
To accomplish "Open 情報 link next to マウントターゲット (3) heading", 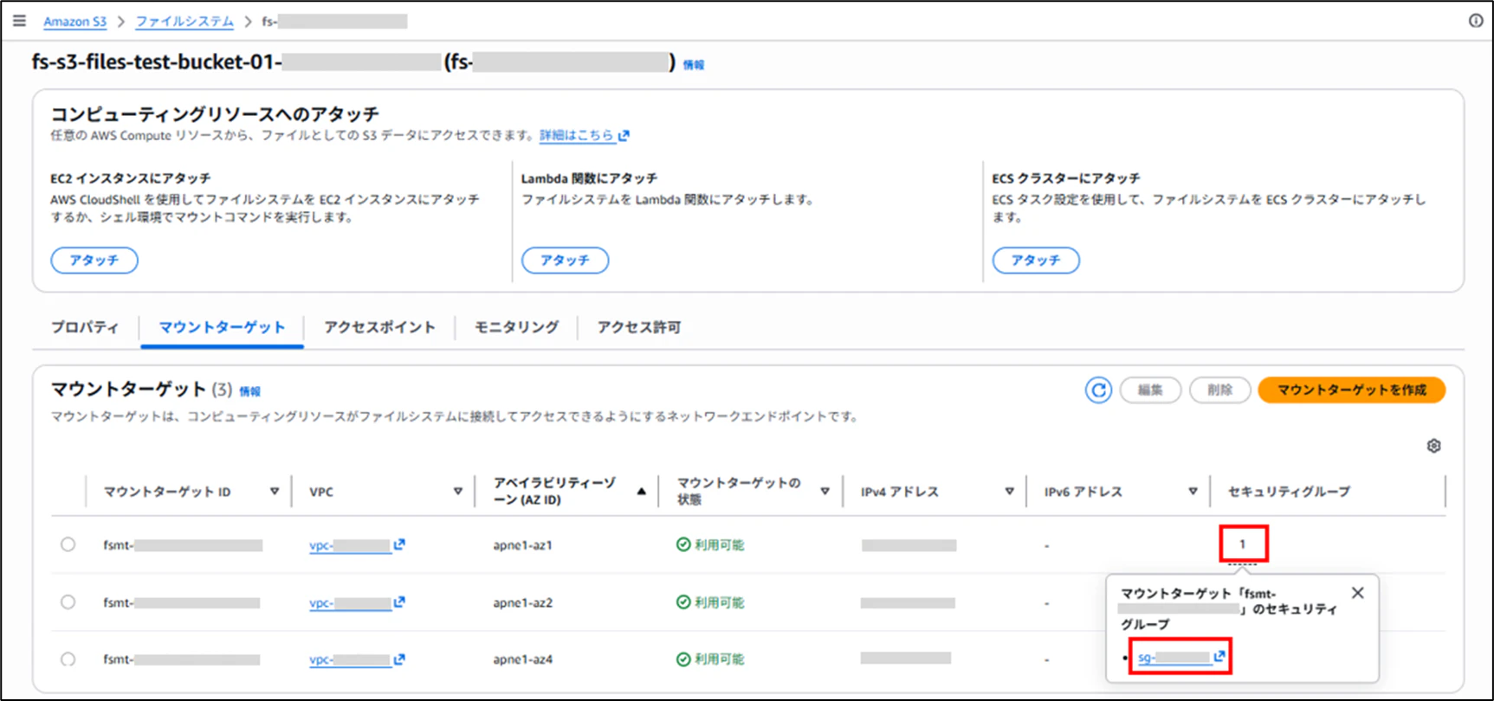I will pos(250,392).
